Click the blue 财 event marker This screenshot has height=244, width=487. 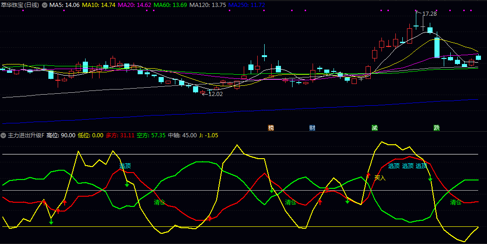click(x=313, y=128)
